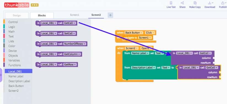Open Name Label dropdown in set block
The width and height of the screenshot is (227, 104).
point(140,53)
